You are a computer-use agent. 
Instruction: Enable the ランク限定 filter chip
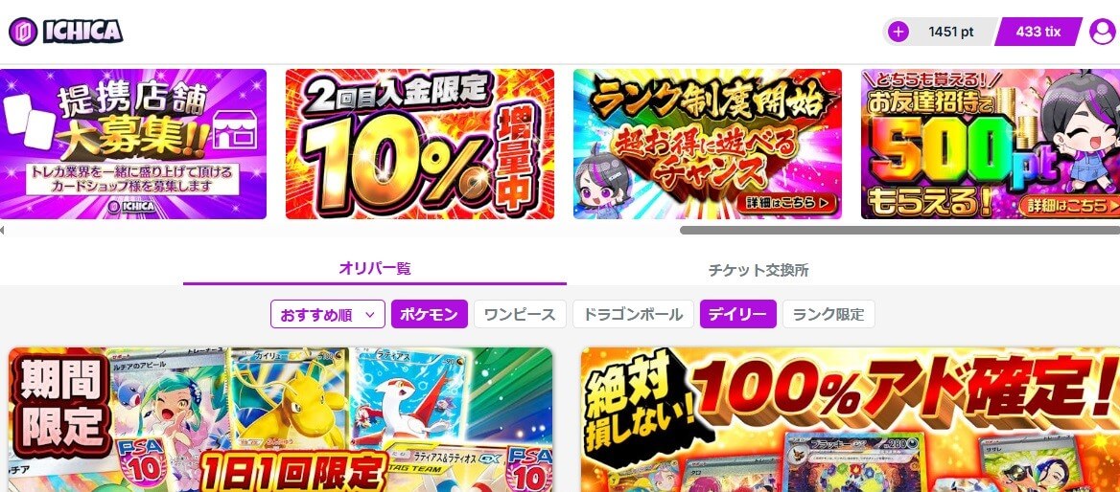pos(828,315)
